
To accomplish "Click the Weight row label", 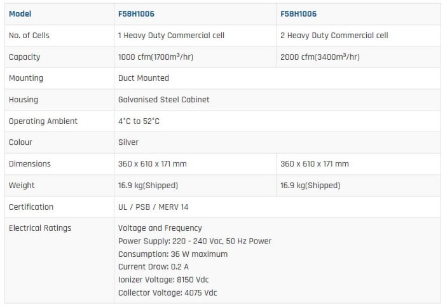I will pyautogui.click(x=22, y=186).
